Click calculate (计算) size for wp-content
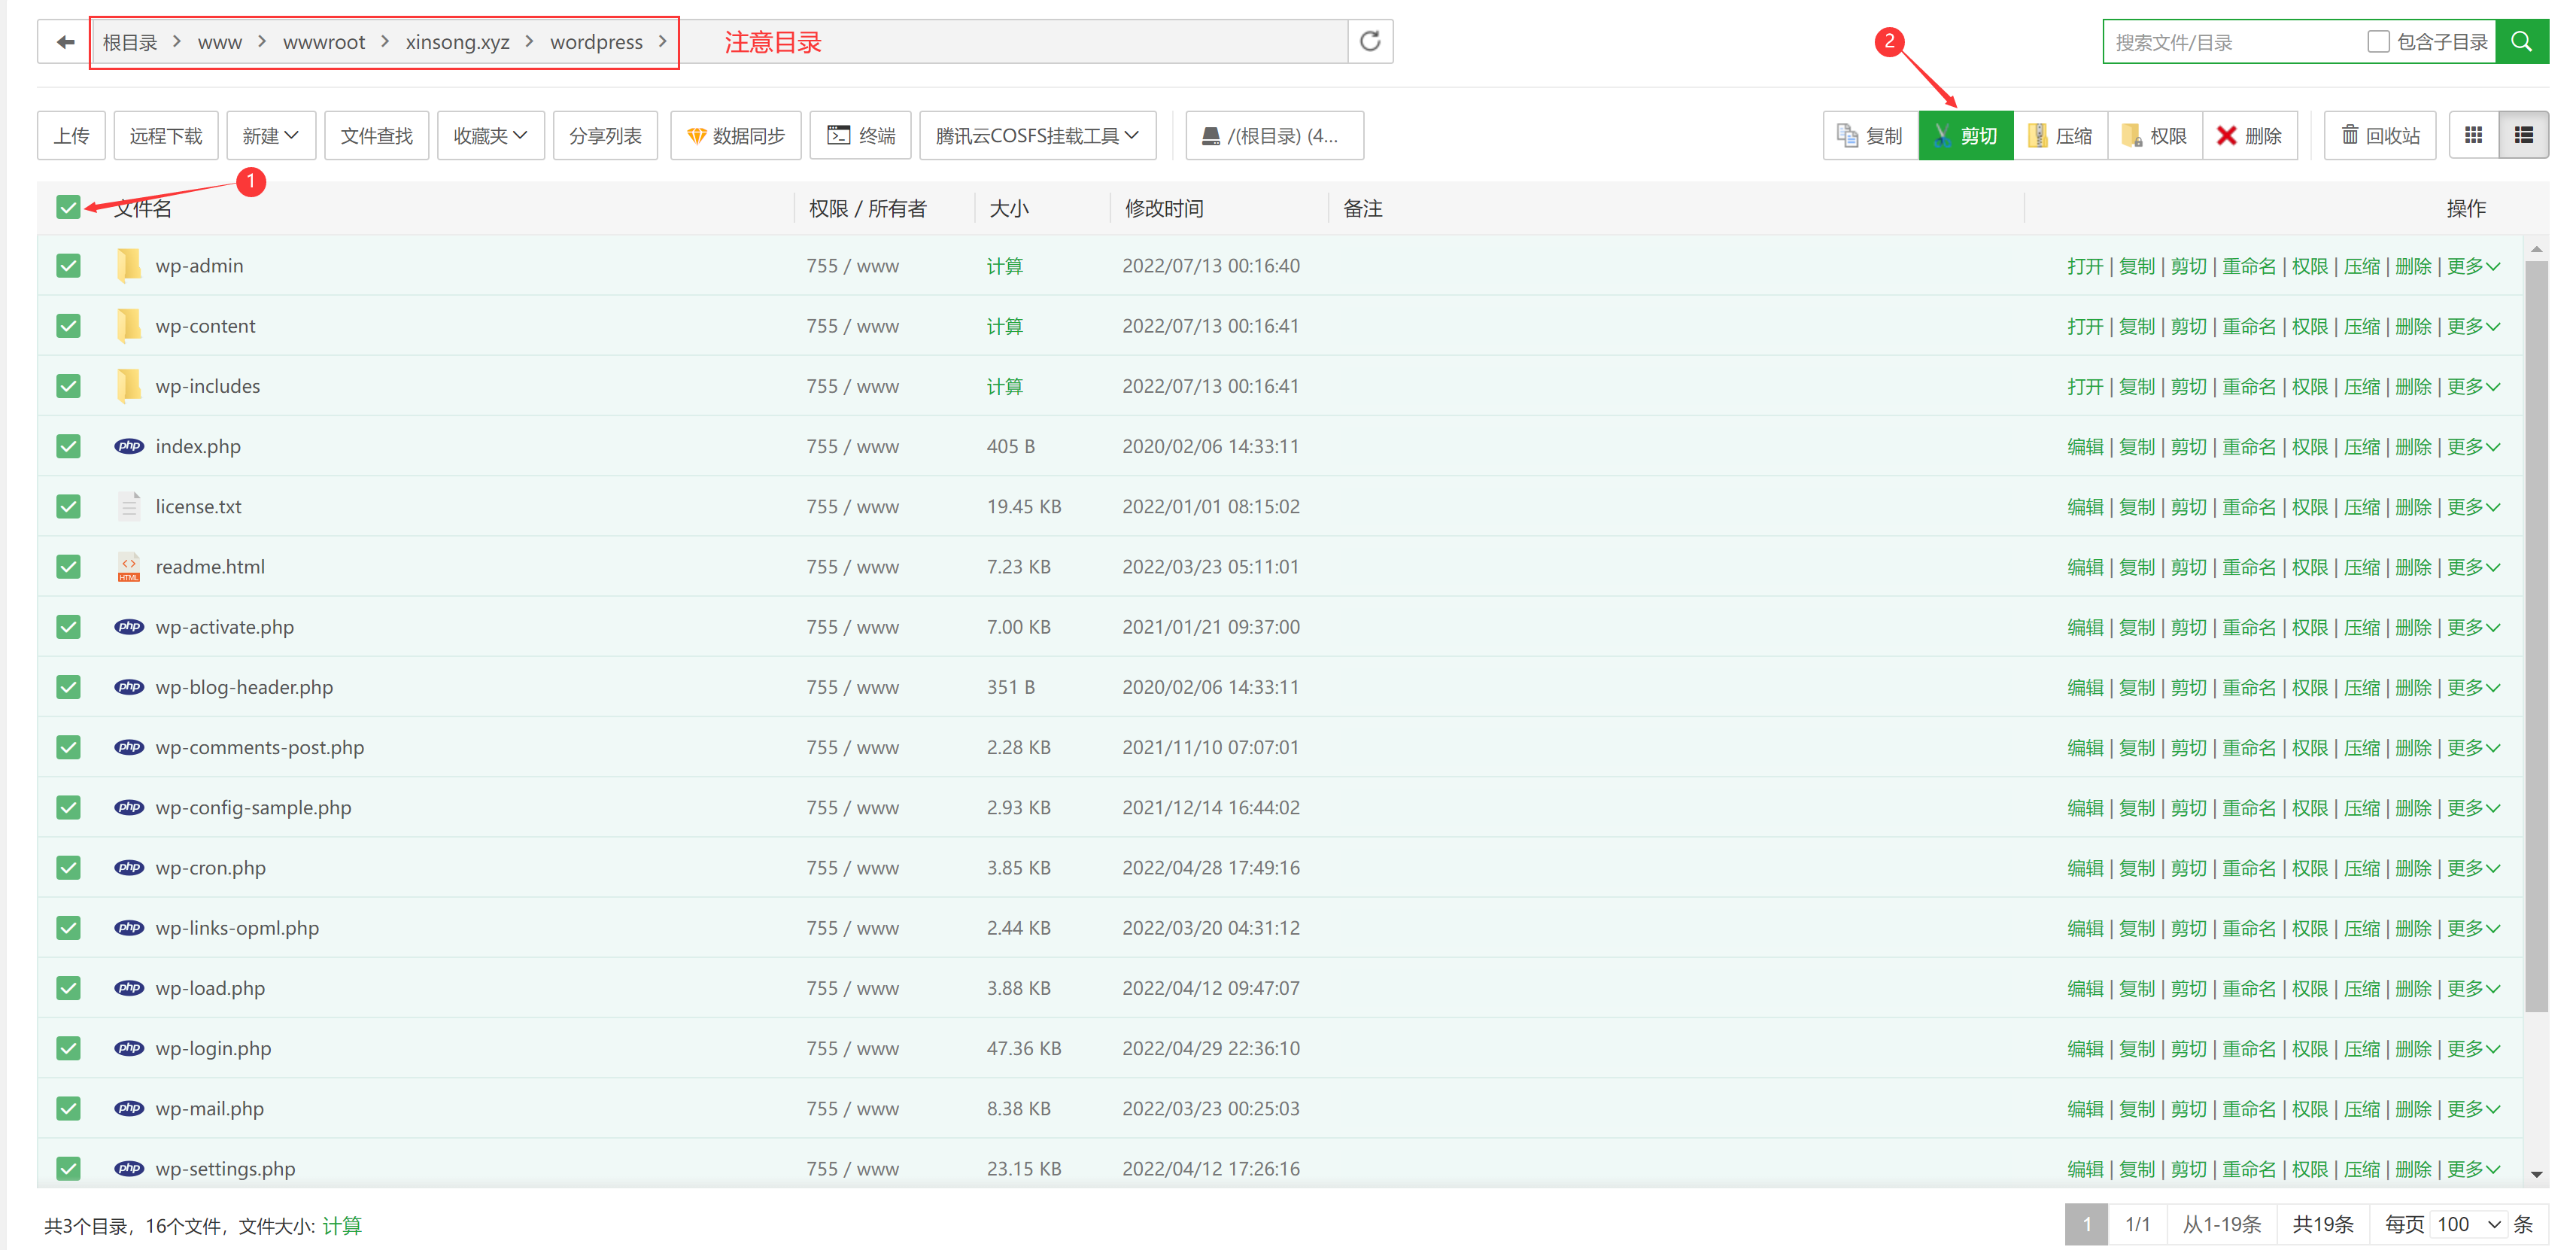 1004,326
